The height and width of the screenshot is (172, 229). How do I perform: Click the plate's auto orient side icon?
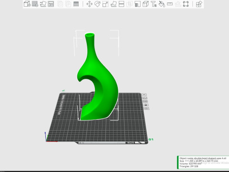click(145, 98)
